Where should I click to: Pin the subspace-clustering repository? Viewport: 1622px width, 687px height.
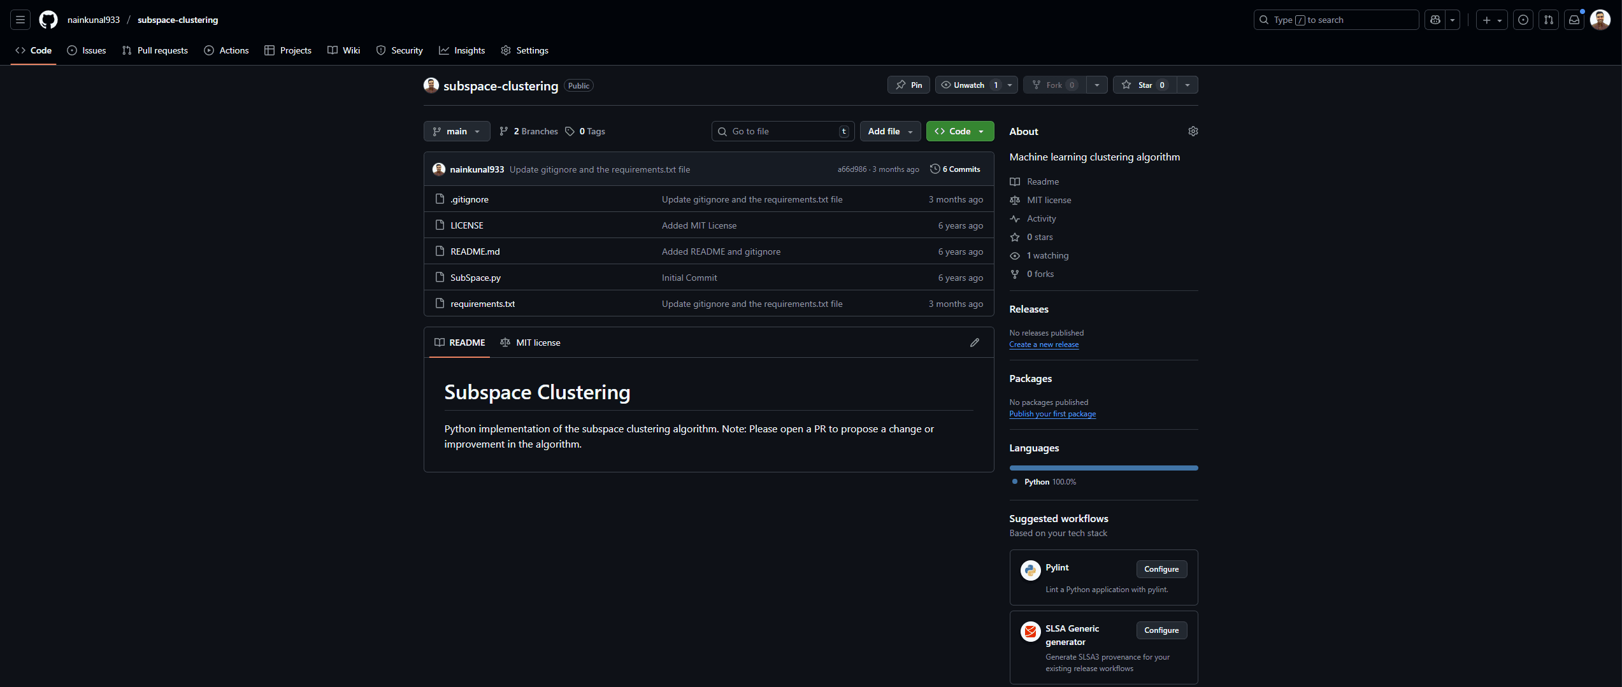pos(908,85)
